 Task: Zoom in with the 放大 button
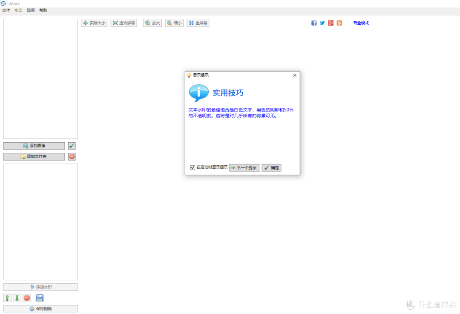pos(152,23)
